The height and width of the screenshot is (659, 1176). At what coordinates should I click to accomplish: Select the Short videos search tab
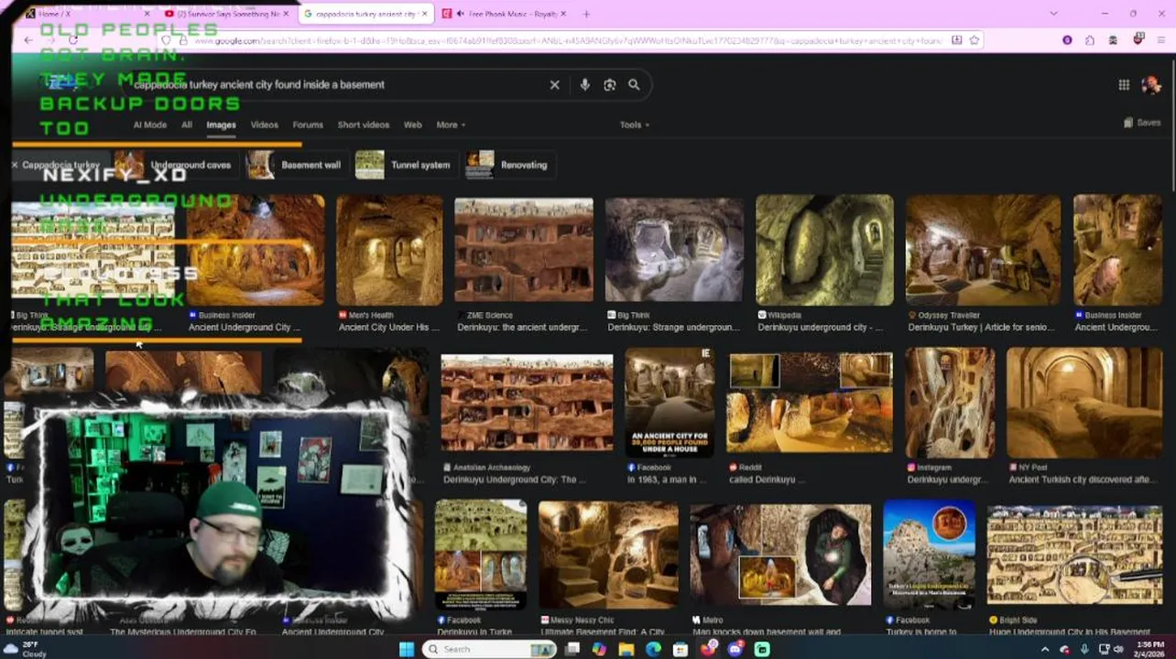pos(363,124)
